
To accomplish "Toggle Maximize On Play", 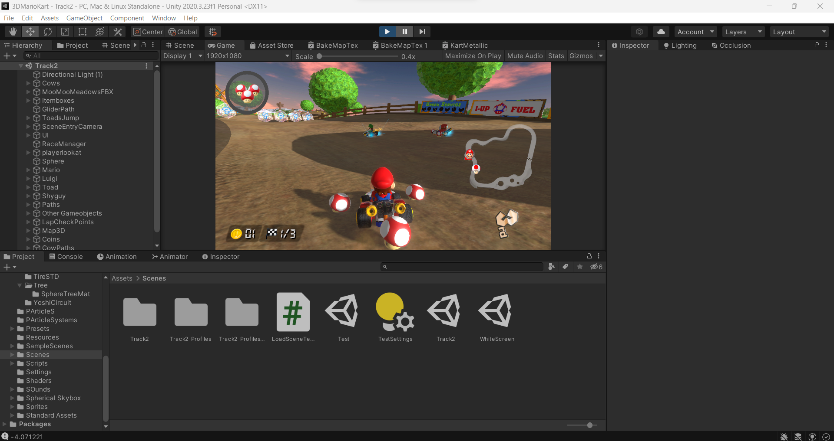I will click(473, 56).
